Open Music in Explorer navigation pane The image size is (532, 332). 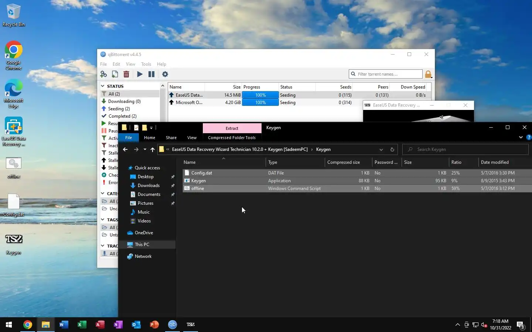tap(143, 212)
